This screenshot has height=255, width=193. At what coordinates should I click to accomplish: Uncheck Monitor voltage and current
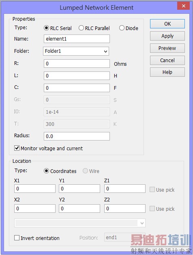17,148
